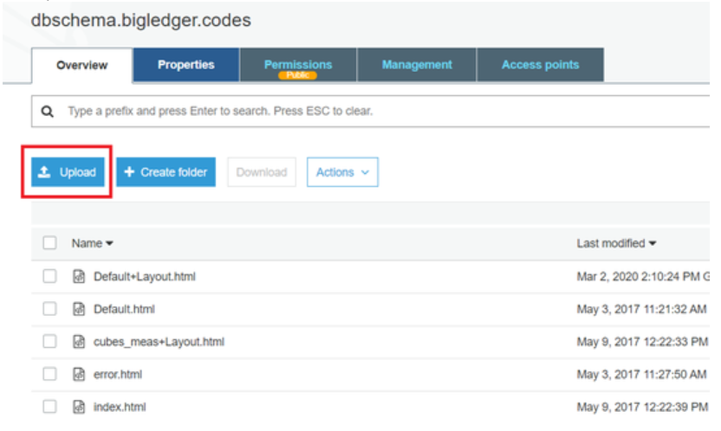
Task: Click the date May 9, 2017 12:22:39 PM
Action: coord(642,407)
